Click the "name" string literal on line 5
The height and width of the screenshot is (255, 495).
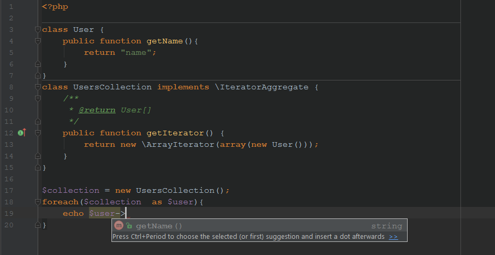[136, 53]
